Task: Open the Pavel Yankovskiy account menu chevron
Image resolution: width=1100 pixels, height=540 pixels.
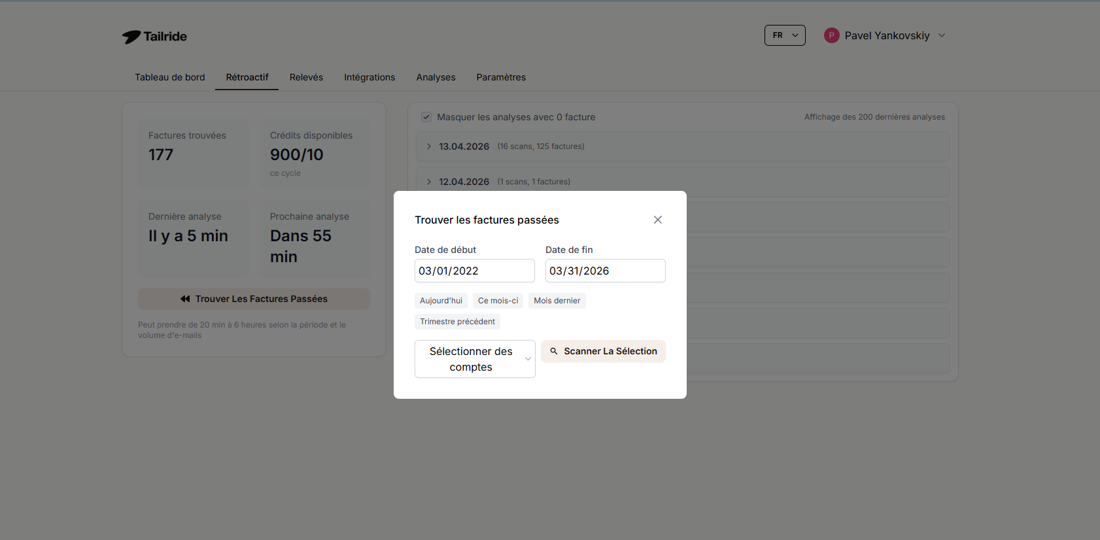Action: [x=942, y=35]
